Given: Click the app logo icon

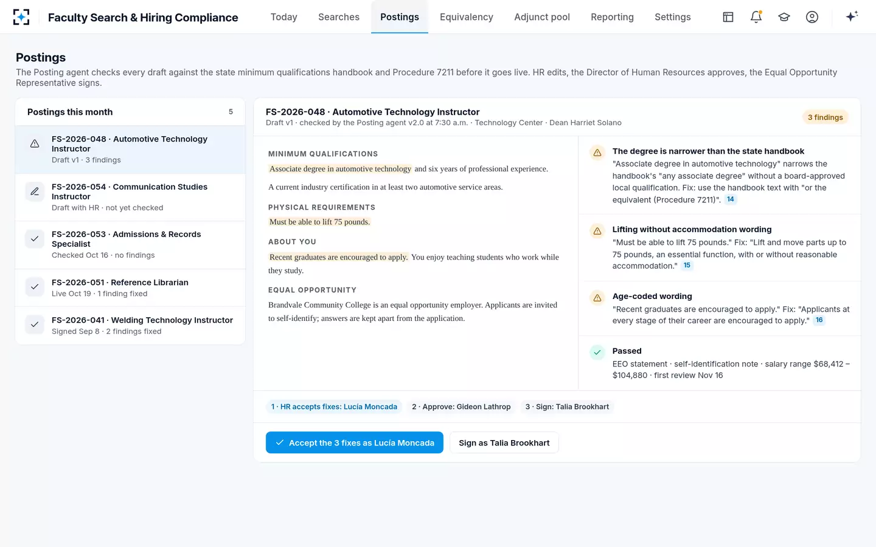Looking at the screenshot, I should pyautogui.click(x=21, y=17).
